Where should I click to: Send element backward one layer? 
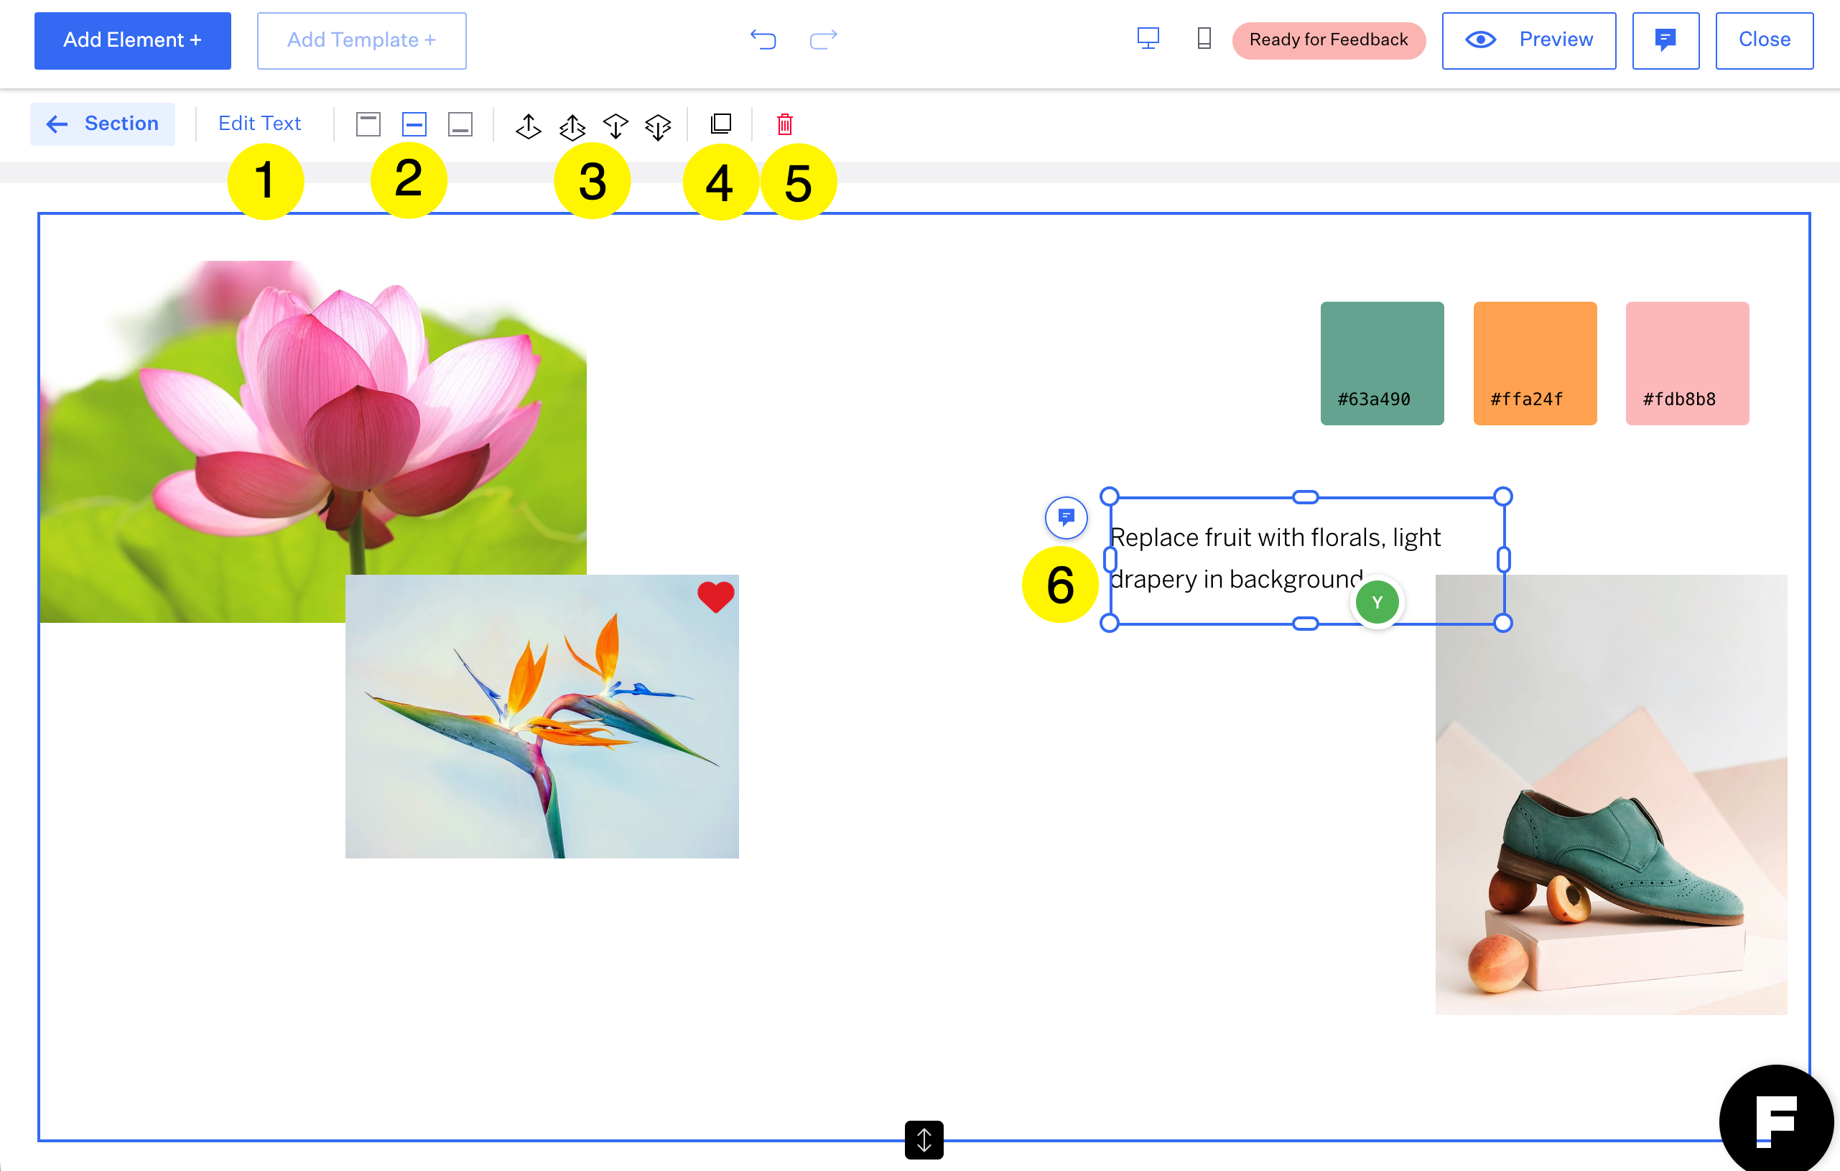tap(615, 126)
